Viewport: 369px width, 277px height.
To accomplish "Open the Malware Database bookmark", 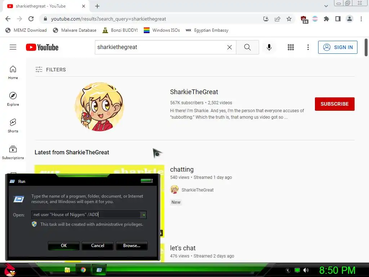I will tap(75, 30).
